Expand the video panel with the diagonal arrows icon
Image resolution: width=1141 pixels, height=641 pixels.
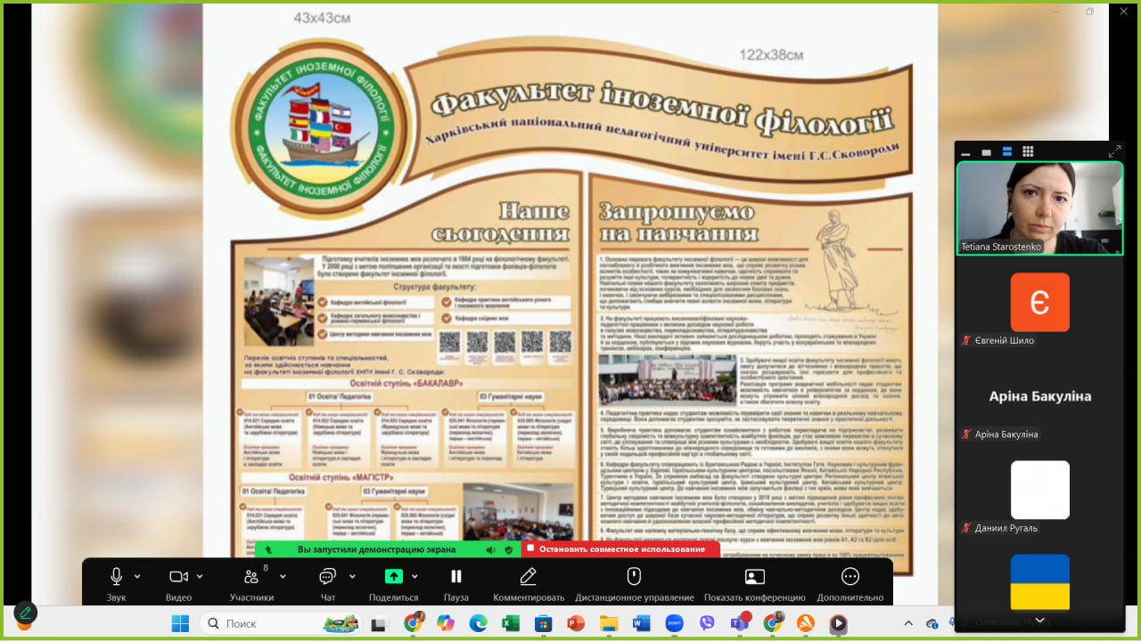tap(1114, 152)
